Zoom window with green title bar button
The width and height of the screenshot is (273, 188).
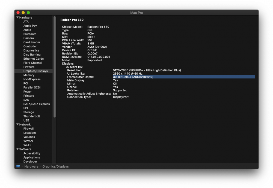point(28,13)
